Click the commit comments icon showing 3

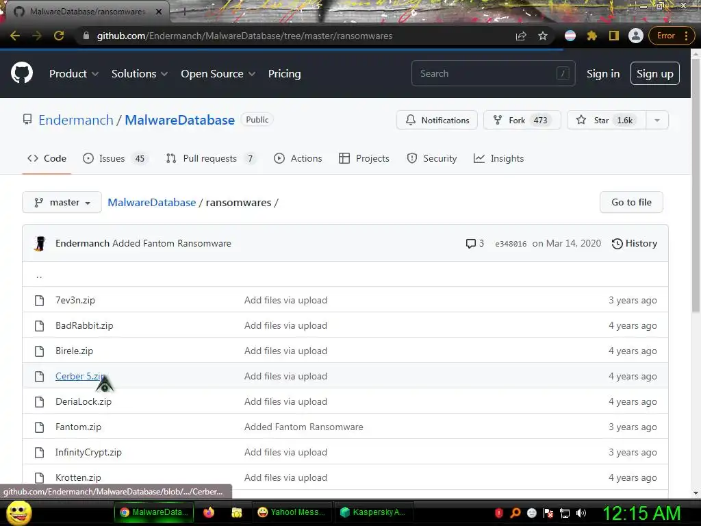471,243
